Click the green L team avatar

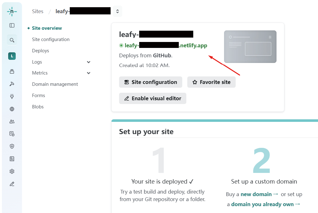[12, 56]
